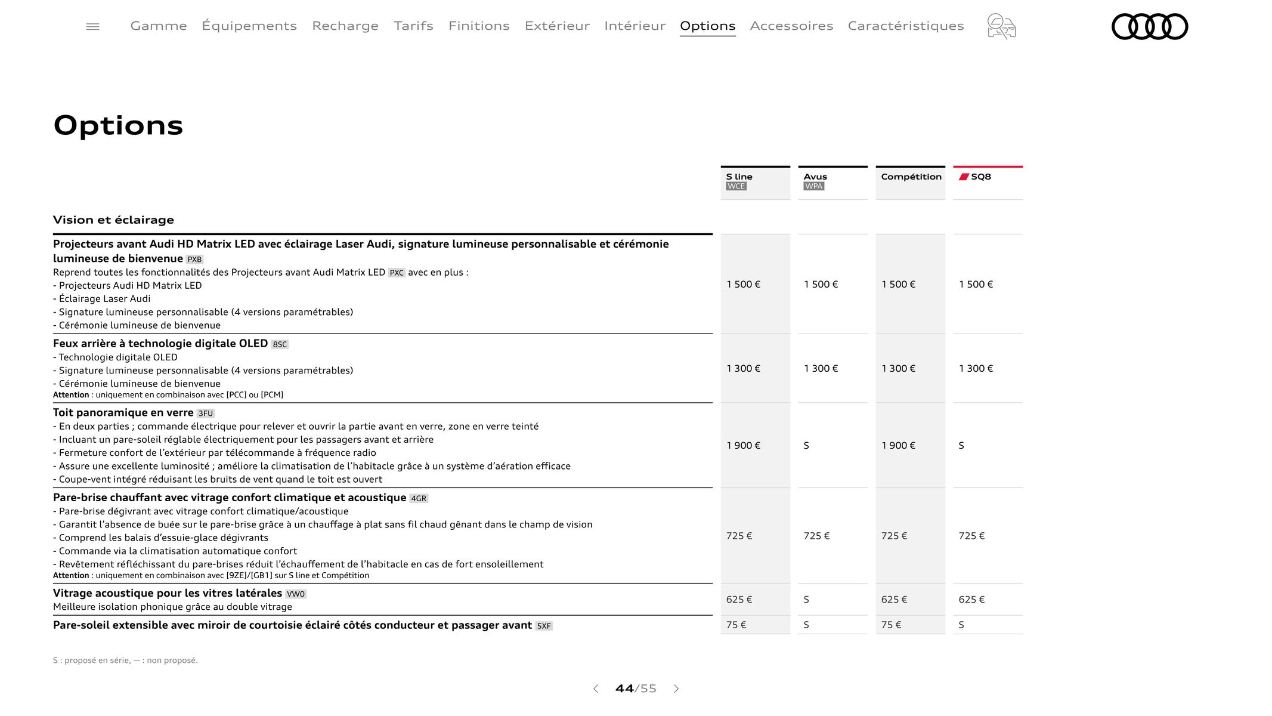This screenshot has height=716, width=1272.
Task: Click 'Technologie digitale OLED' bullet line
Action: point(115,357)
